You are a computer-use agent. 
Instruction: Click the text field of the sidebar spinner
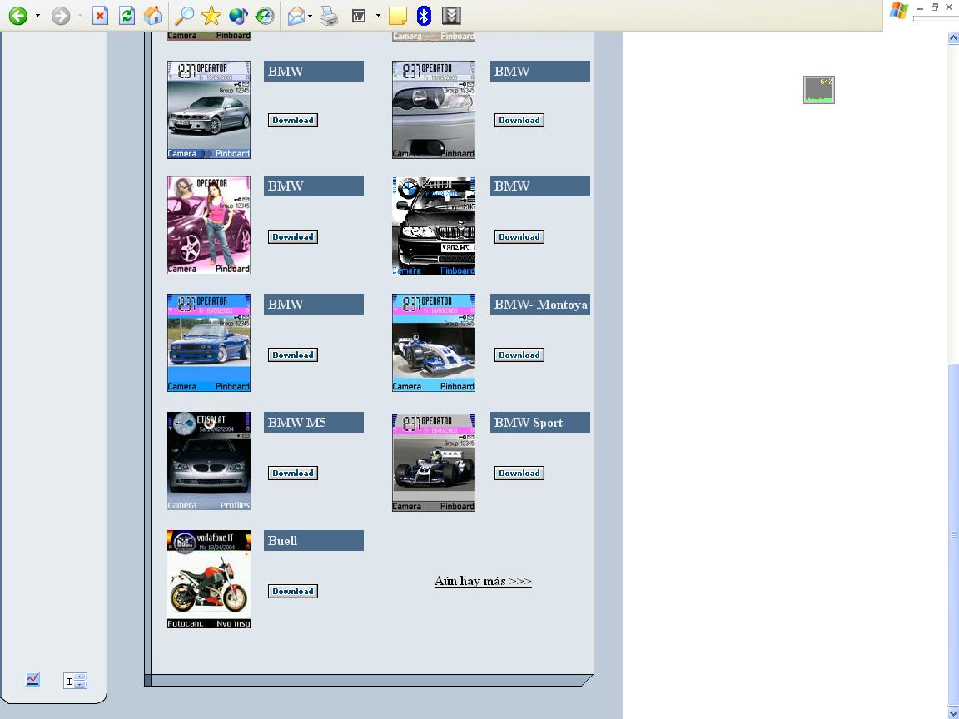tap(69, 681)
